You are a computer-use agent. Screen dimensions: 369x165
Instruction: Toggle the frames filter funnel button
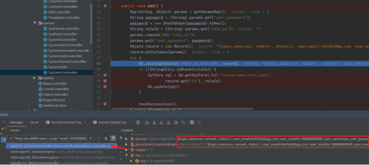pyautogui.click(x=113, y=138)
